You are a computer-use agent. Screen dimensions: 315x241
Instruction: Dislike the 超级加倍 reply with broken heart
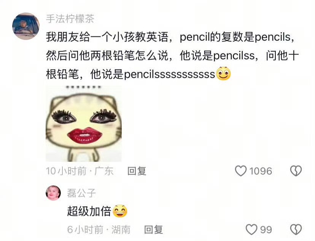(296, 229)
